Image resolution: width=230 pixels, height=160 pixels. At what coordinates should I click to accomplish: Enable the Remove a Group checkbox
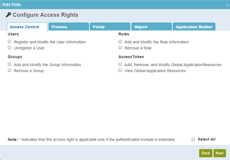10,70
